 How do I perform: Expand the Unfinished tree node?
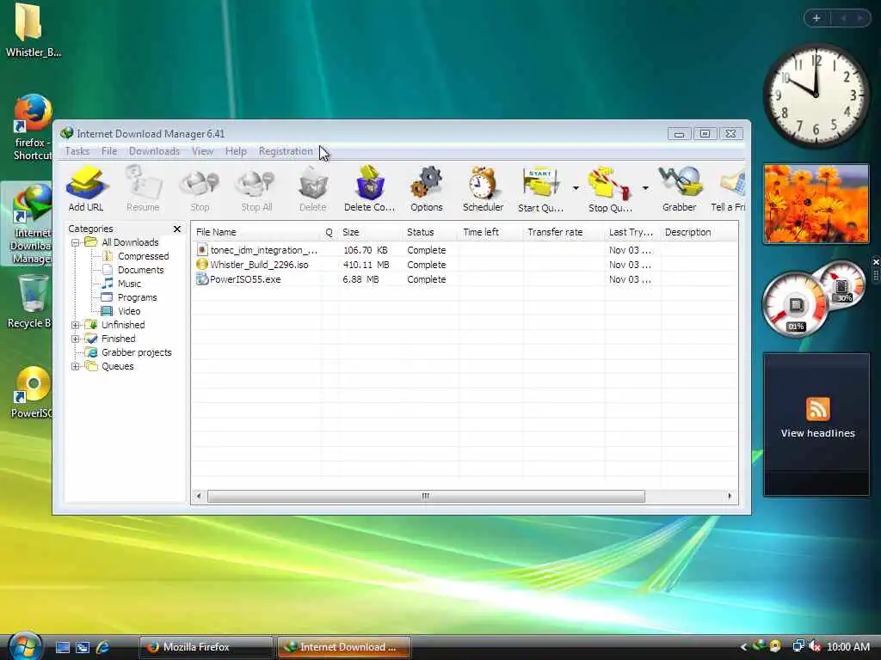pos(76,325)
